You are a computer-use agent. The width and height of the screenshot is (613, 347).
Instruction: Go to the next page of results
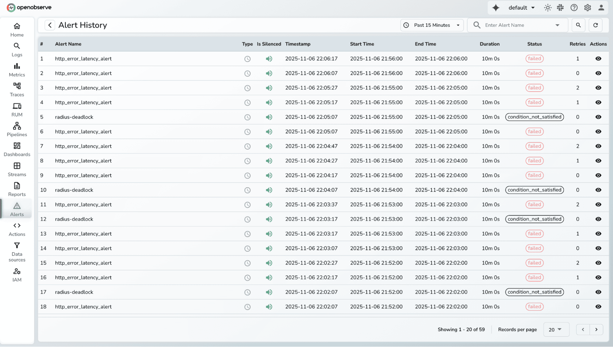[x=596, y=330]
